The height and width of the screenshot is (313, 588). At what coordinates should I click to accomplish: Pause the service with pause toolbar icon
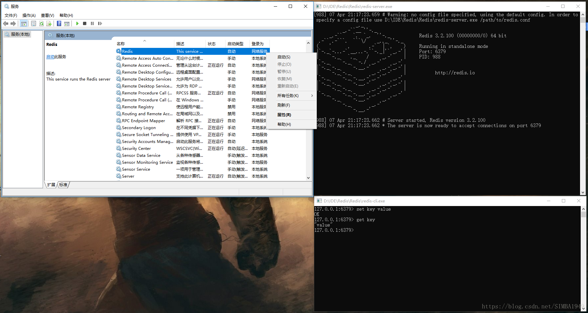[x=92, y=23]
